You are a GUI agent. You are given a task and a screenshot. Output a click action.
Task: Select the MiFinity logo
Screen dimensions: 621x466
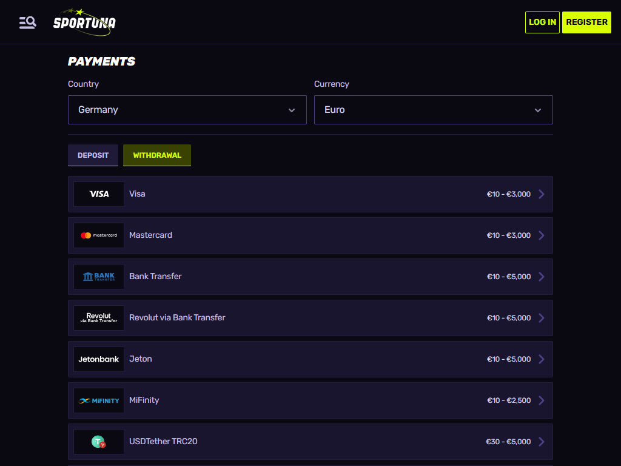point(99,400)
